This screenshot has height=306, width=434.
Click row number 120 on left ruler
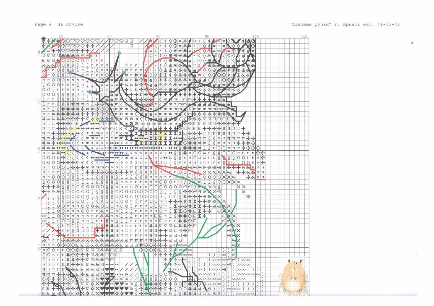(39, 150)
